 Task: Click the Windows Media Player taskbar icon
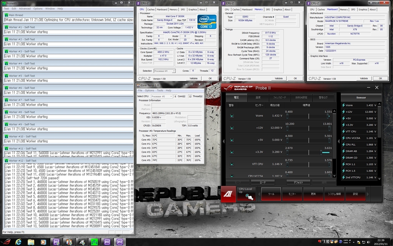(x=43, y=242)
